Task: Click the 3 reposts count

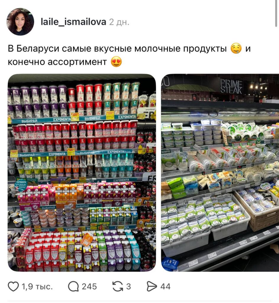Action: (128, 286)
